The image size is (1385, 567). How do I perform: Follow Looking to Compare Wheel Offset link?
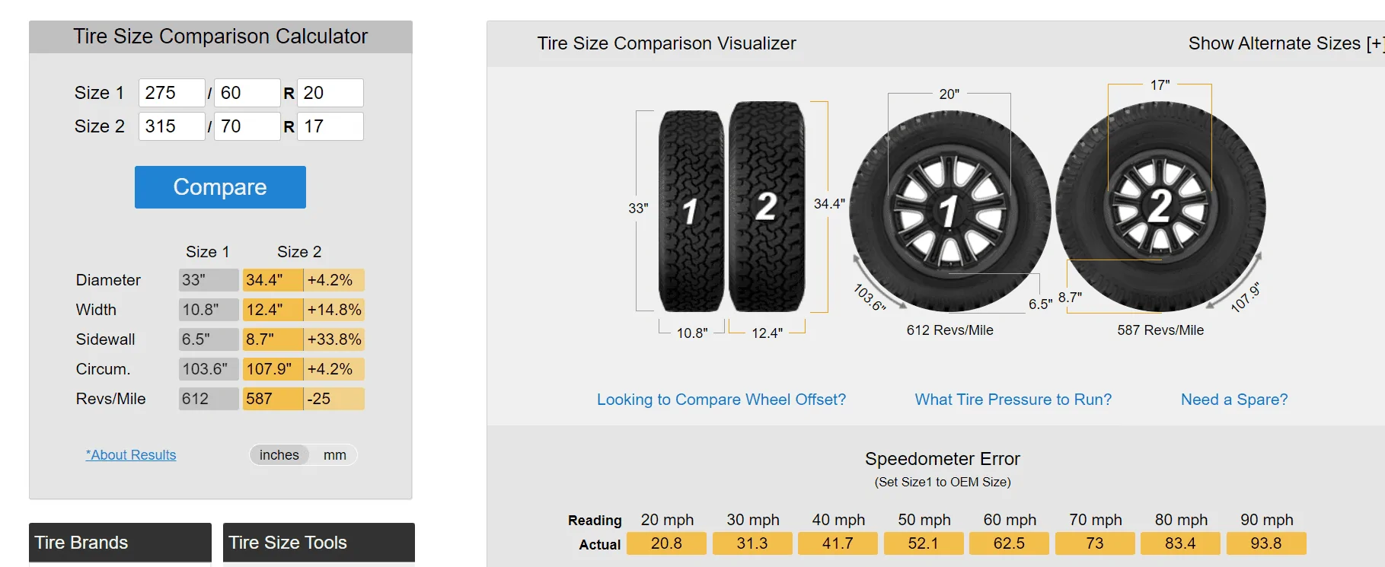pos(721,400)
